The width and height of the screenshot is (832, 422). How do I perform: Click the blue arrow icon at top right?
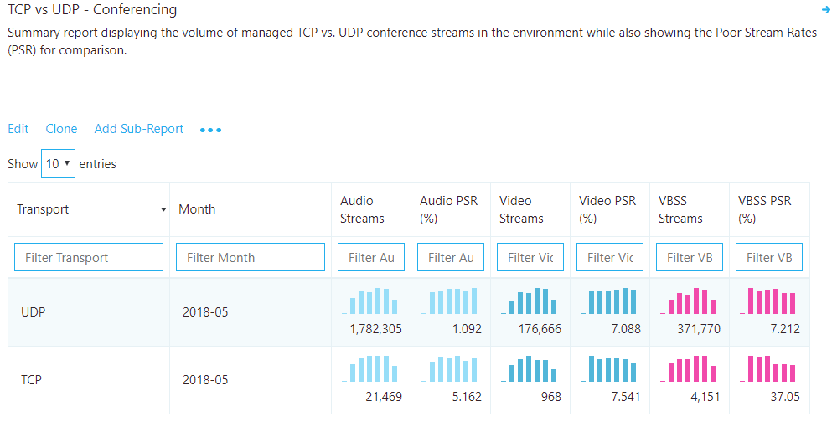[825, 10]
